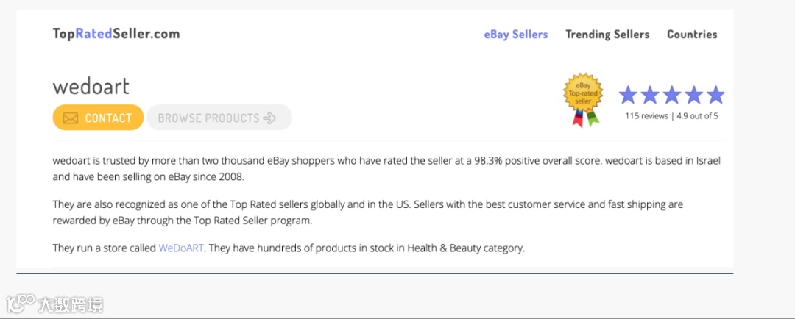Follow the WeDoART store link
This screenshot has width=795, height=319.
[x=181, y=248]
